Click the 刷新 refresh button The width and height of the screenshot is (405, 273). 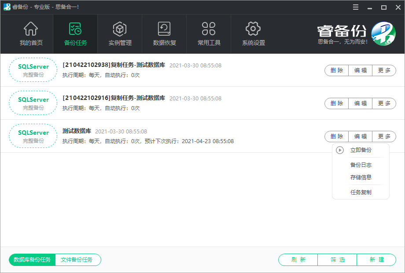298,259
